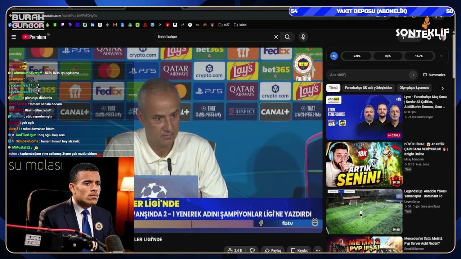The width and height of the screenshot is (461, 259).
Task: Open the Lyon - Fenerbahçe Maç Sonu thumbnail
Action: point(364,117)
